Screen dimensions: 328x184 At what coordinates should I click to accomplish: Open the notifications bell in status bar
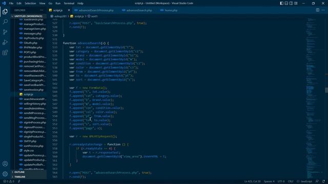[x=323, y=181]
